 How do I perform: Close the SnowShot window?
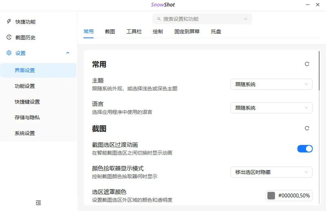[x=318, y=4]
